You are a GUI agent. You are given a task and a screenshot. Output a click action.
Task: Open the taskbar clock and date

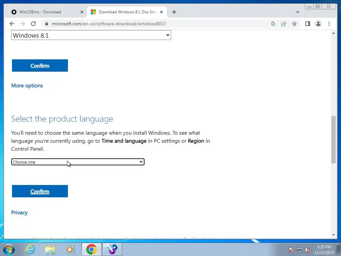point(324,250)
